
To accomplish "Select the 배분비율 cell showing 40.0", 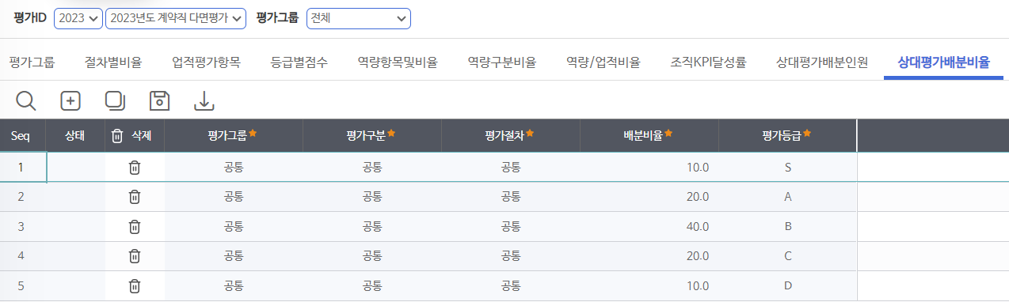I will (649, 226).
